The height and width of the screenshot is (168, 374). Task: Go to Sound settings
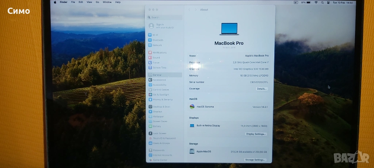point(156,58)
